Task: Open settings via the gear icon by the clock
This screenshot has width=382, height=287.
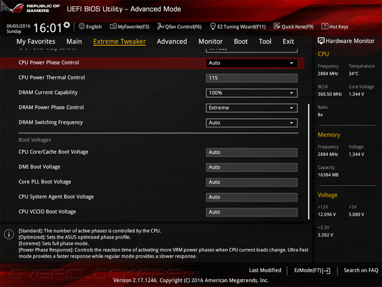Action: tap(67, 25)
